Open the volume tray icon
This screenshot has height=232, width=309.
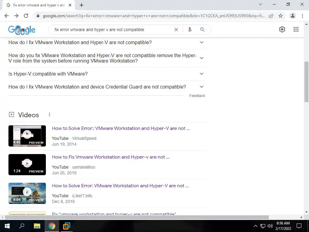click(270, 226)
